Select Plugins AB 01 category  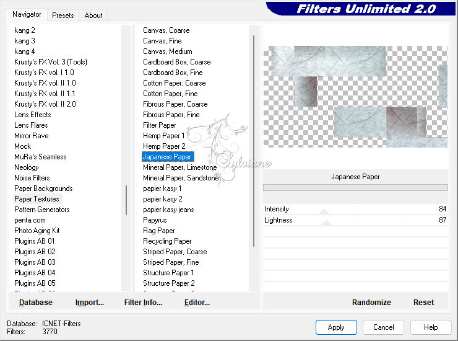point(35,241)
